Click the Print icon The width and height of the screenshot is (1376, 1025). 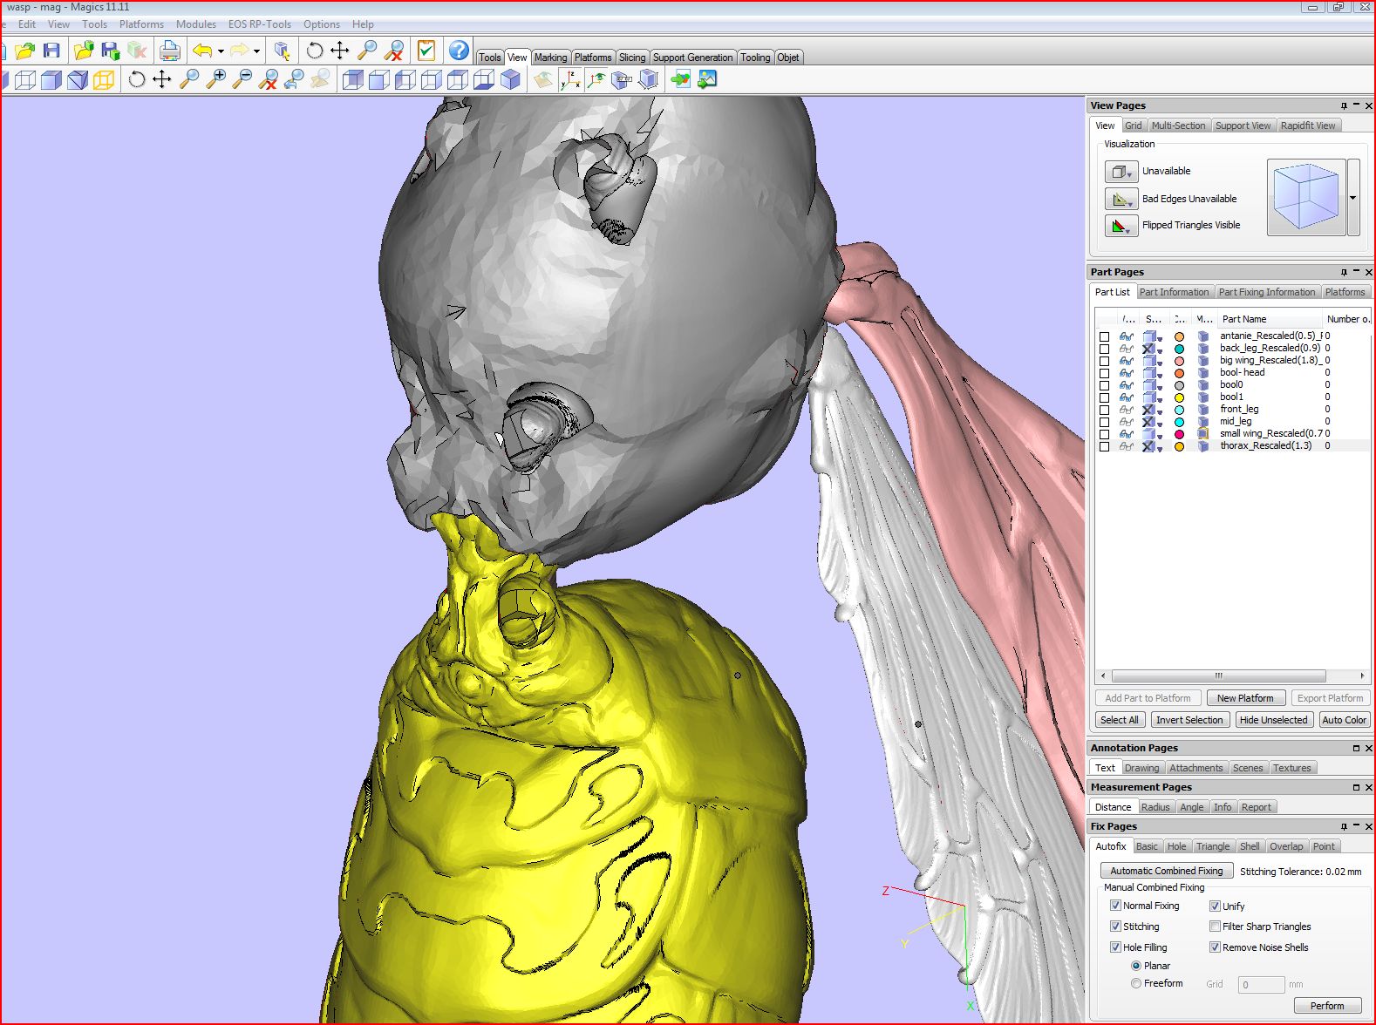[169, 51]
